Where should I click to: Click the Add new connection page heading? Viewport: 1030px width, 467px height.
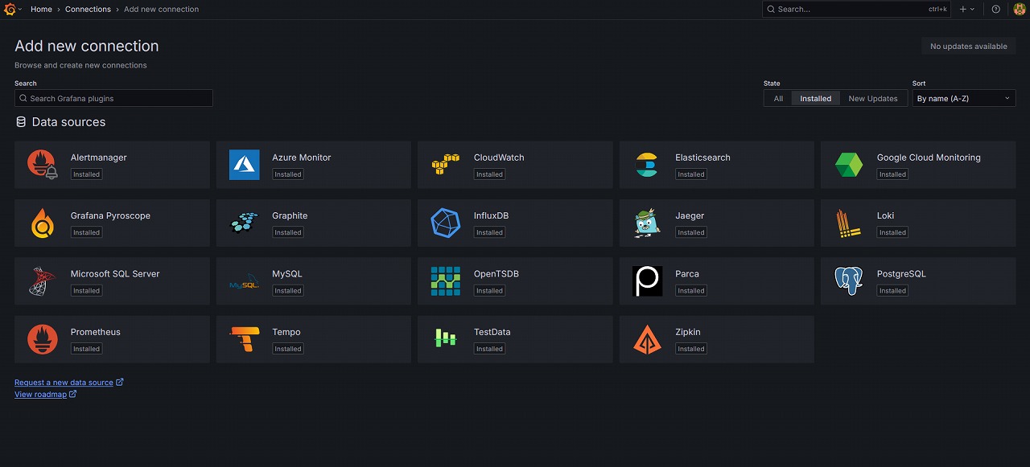pos(87,46)
